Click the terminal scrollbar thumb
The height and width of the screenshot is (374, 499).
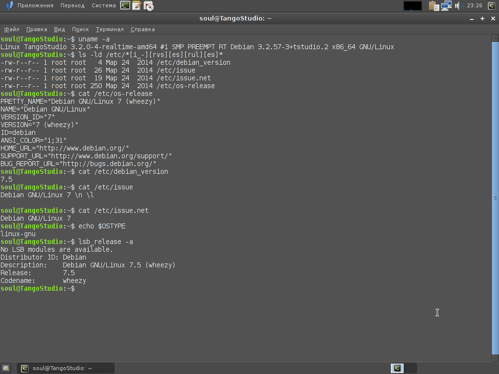(x=495, y=198)
